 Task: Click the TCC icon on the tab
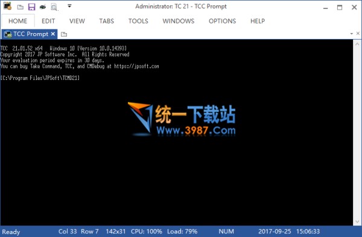click(8, 34)
